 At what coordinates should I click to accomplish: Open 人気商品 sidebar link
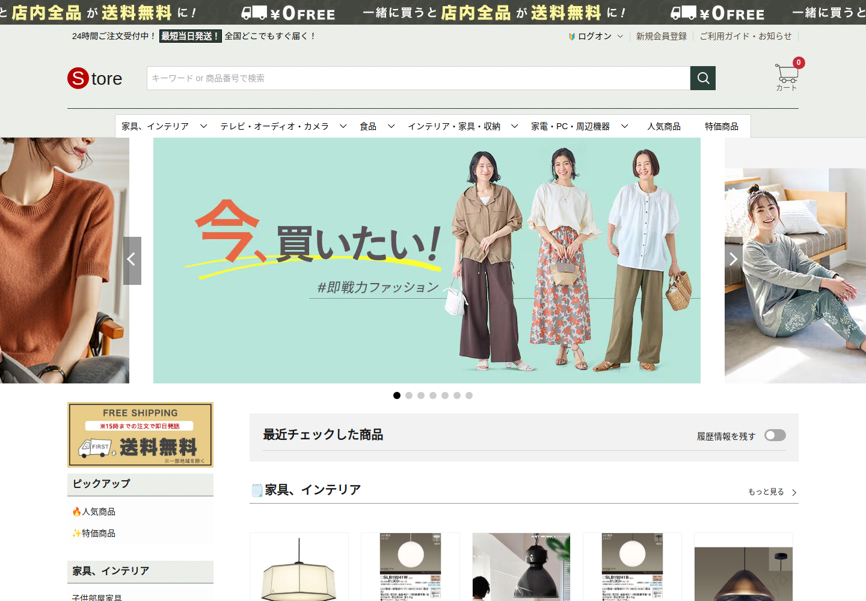[x=99, y=511]
